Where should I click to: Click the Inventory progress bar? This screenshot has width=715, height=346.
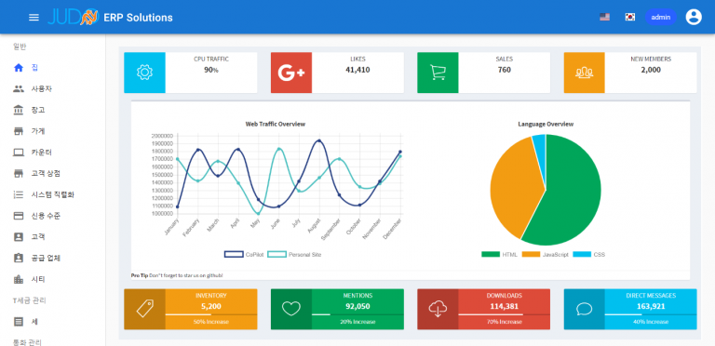click(x=211, y=314)
